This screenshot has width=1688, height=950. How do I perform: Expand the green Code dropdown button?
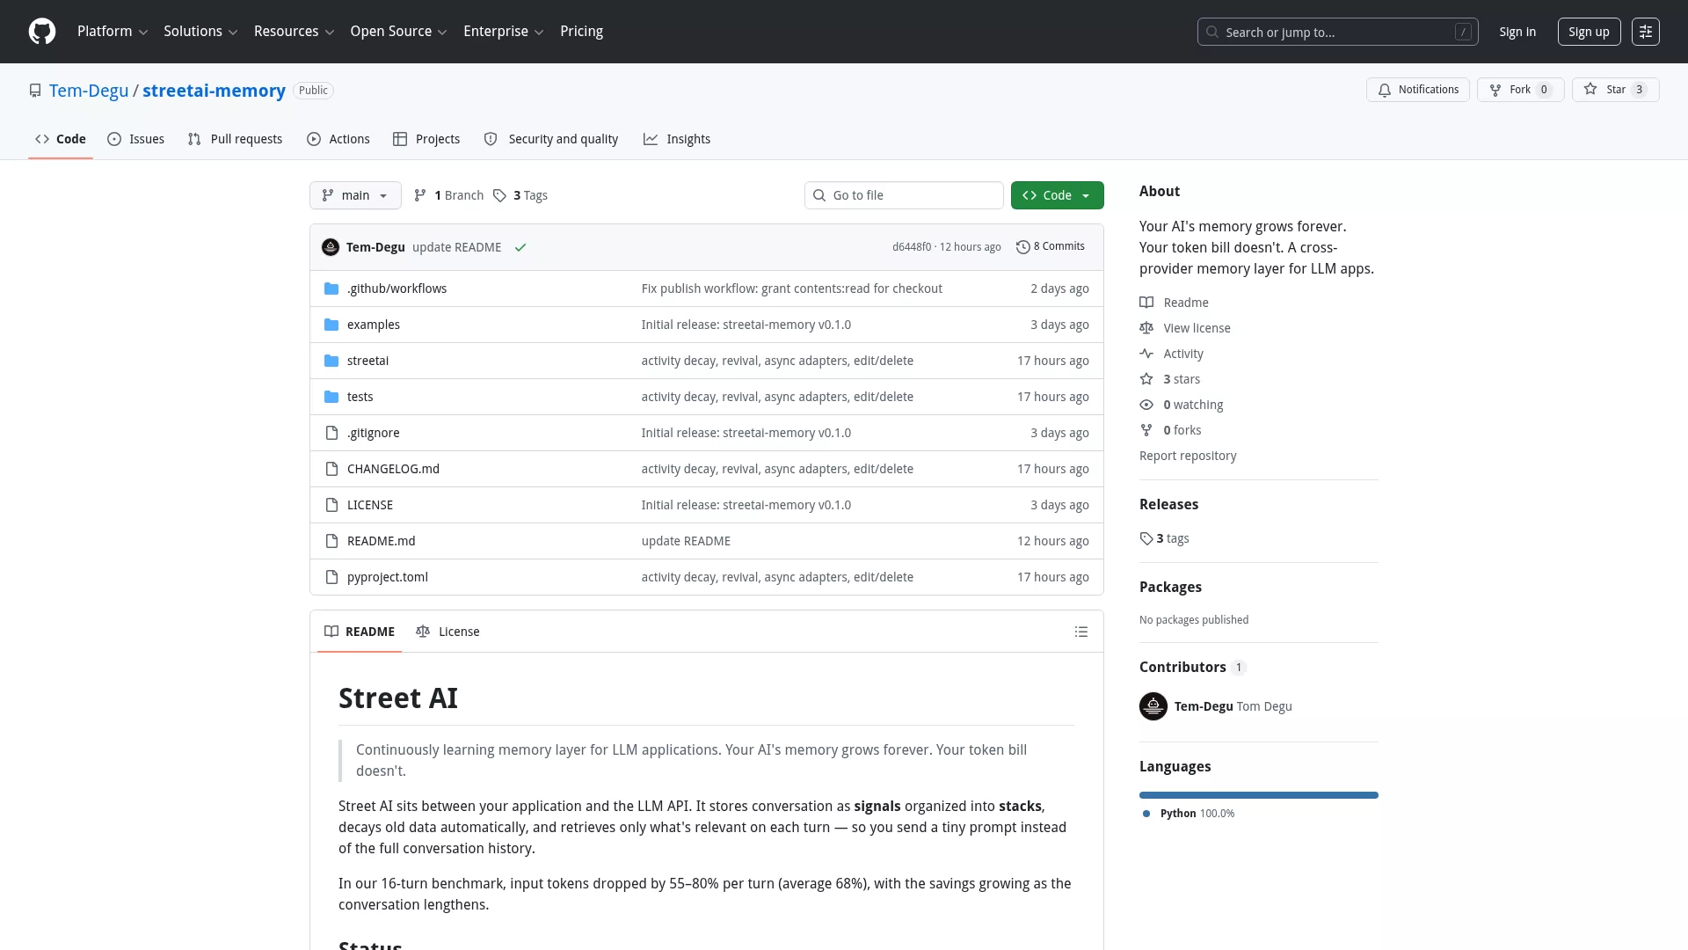coord(1057,195)
